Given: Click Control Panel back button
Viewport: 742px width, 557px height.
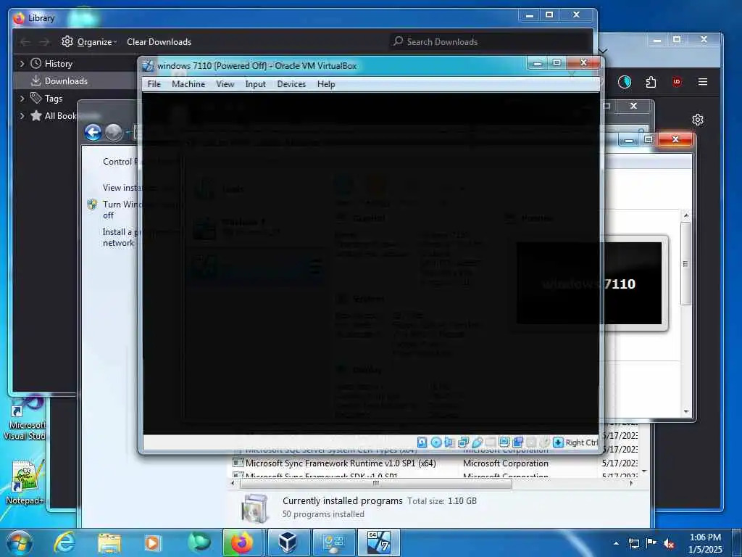Looking at the screenshot, I should click(93, 132).
